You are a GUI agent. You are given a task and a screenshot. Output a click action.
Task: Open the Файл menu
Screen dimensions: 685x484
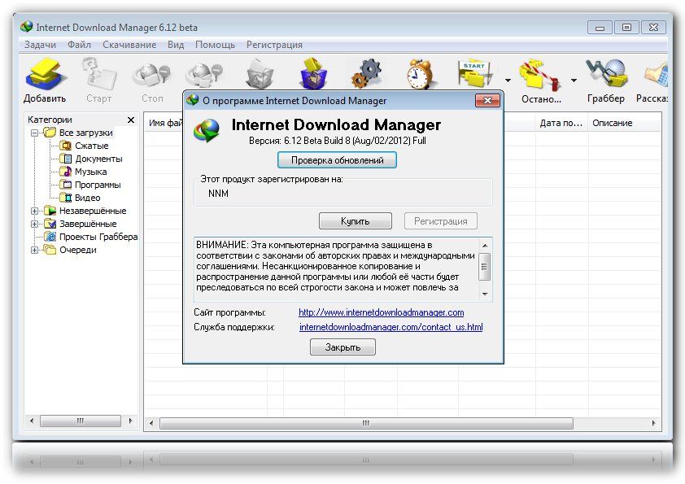point(79,45)
